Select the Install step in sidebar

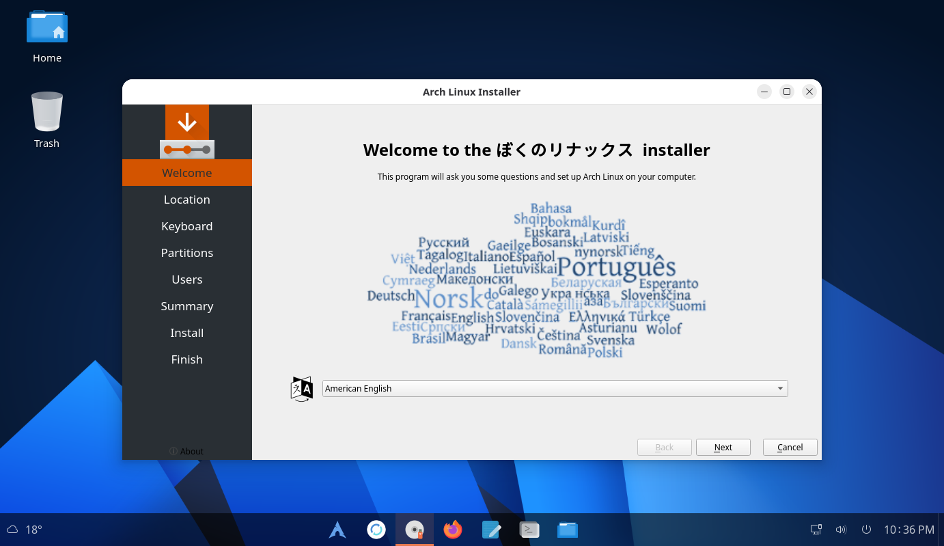(x=187, y=333)
